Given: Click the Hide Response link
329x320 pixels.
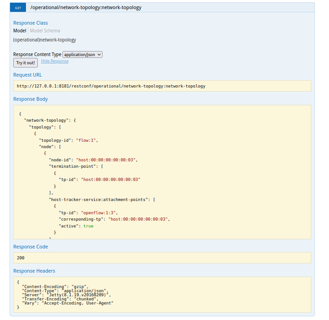Looking at the screenshot, I should (x=55, y=61).
